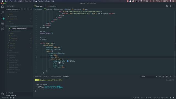The width and height of the screenshot is (176, 99).
Task: Open the Explorer view in activity bar
Action: tap(2, 7)
